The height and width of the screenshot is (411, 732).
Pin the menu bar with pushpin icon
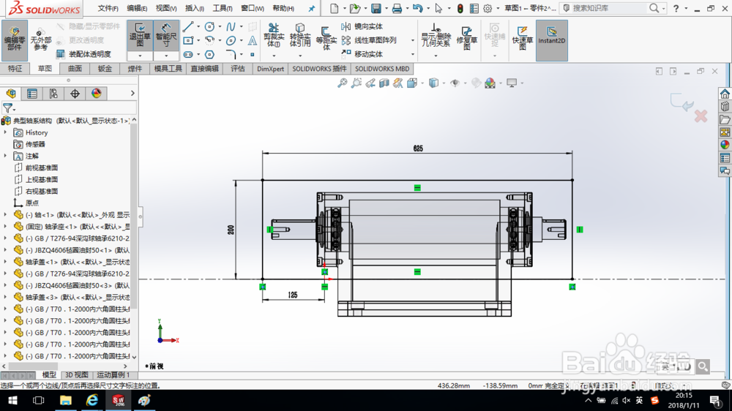point(311,8)
